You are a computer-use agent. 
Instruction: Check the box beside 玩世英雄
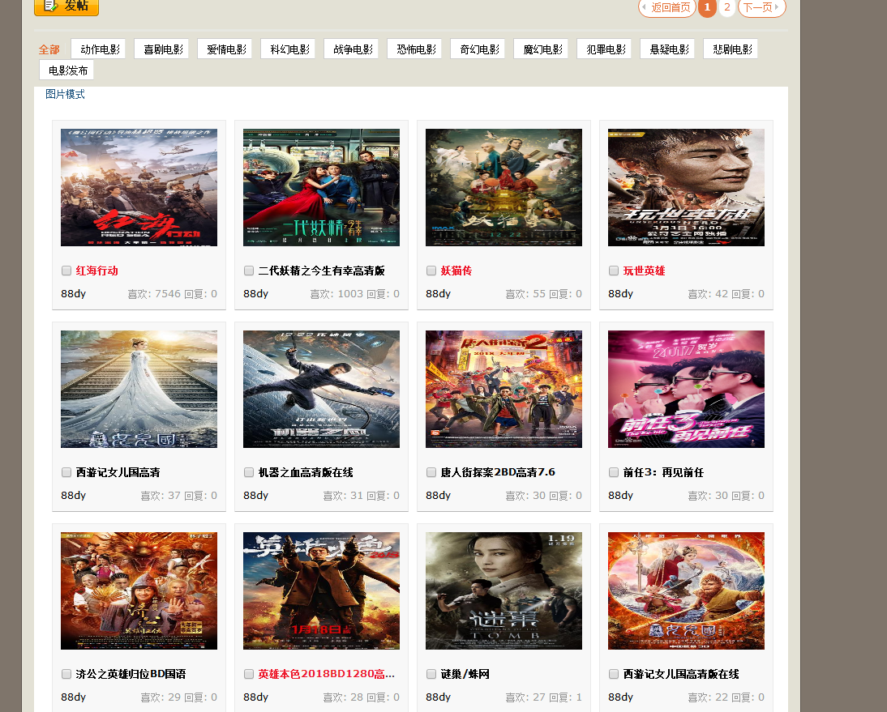[x=613, y=271]
